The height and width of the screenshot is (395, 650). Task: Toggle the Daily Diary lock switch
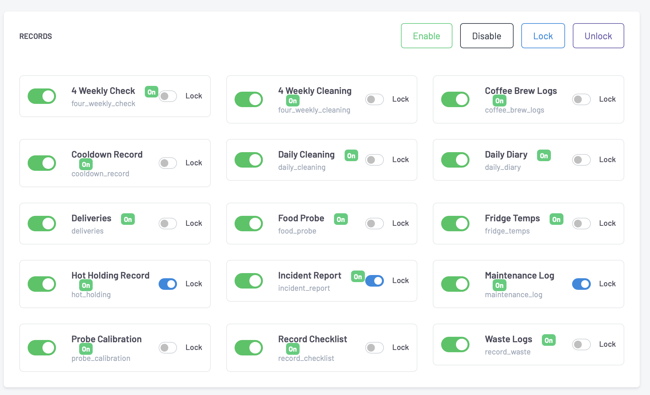point(581,160)
